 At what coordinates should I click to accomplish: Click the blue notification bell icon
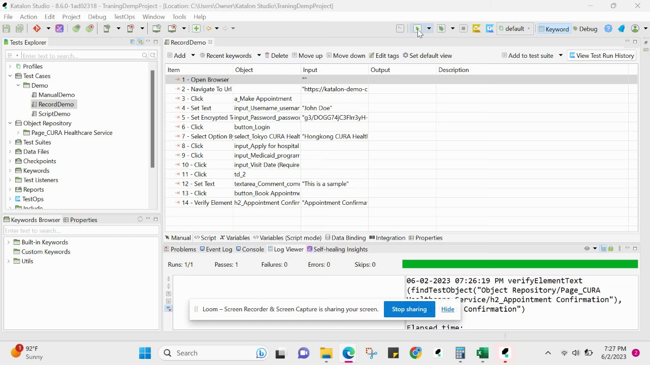[x=621, y=29]
